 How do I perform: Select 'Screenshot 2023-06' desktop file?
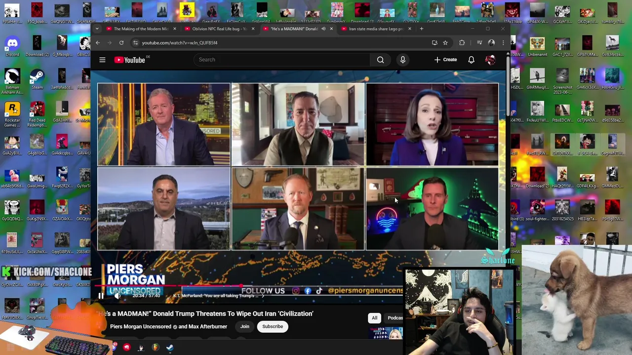point(562,81)
